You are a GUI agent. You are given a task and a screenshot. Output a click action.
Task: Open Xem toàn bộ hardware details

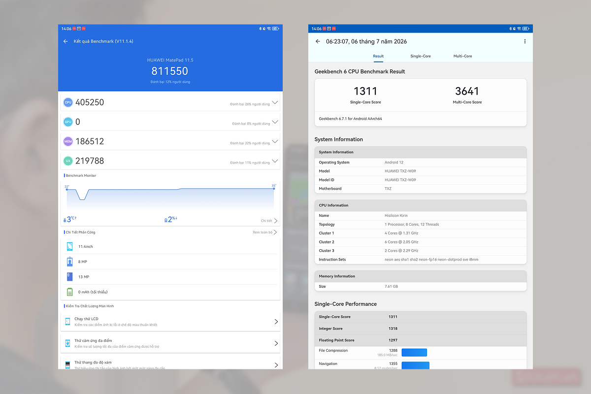tap(265, 232)
